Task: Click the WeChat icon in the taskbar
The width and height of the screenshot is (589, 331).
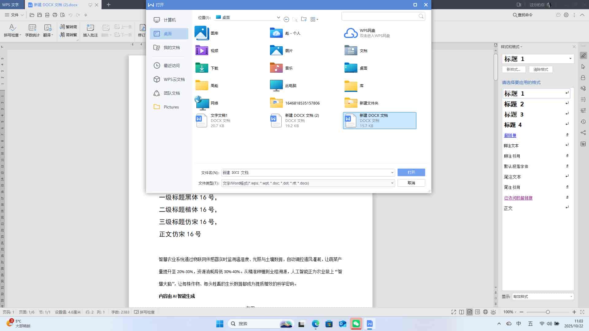Action: click(x=356, y=324)
